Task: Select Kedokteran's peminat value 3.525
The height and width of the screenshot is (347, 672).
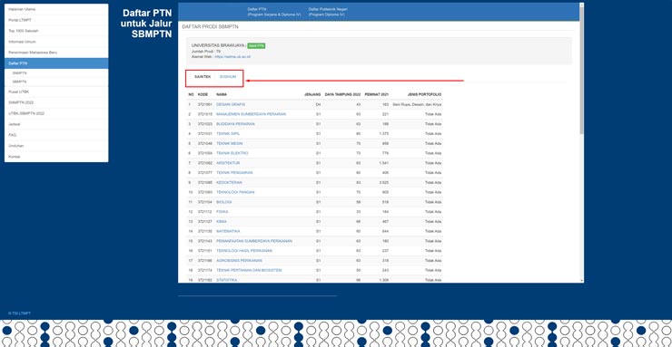Action: 384,182
